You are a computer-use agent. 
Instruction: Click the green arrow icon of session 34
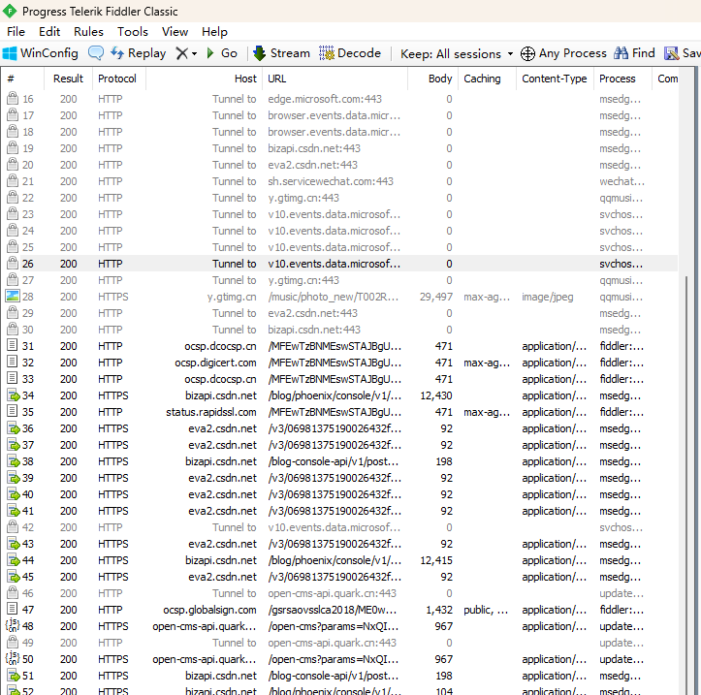(x=14, y=395)
